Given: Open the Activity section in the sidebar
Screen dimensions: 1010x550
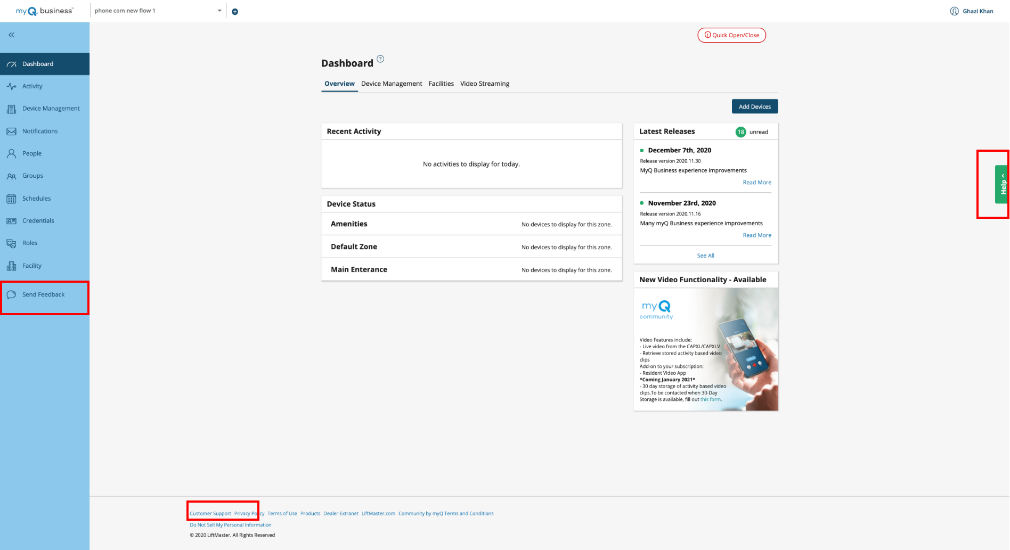Looking at the screenshot, I should tap(32, 86).
